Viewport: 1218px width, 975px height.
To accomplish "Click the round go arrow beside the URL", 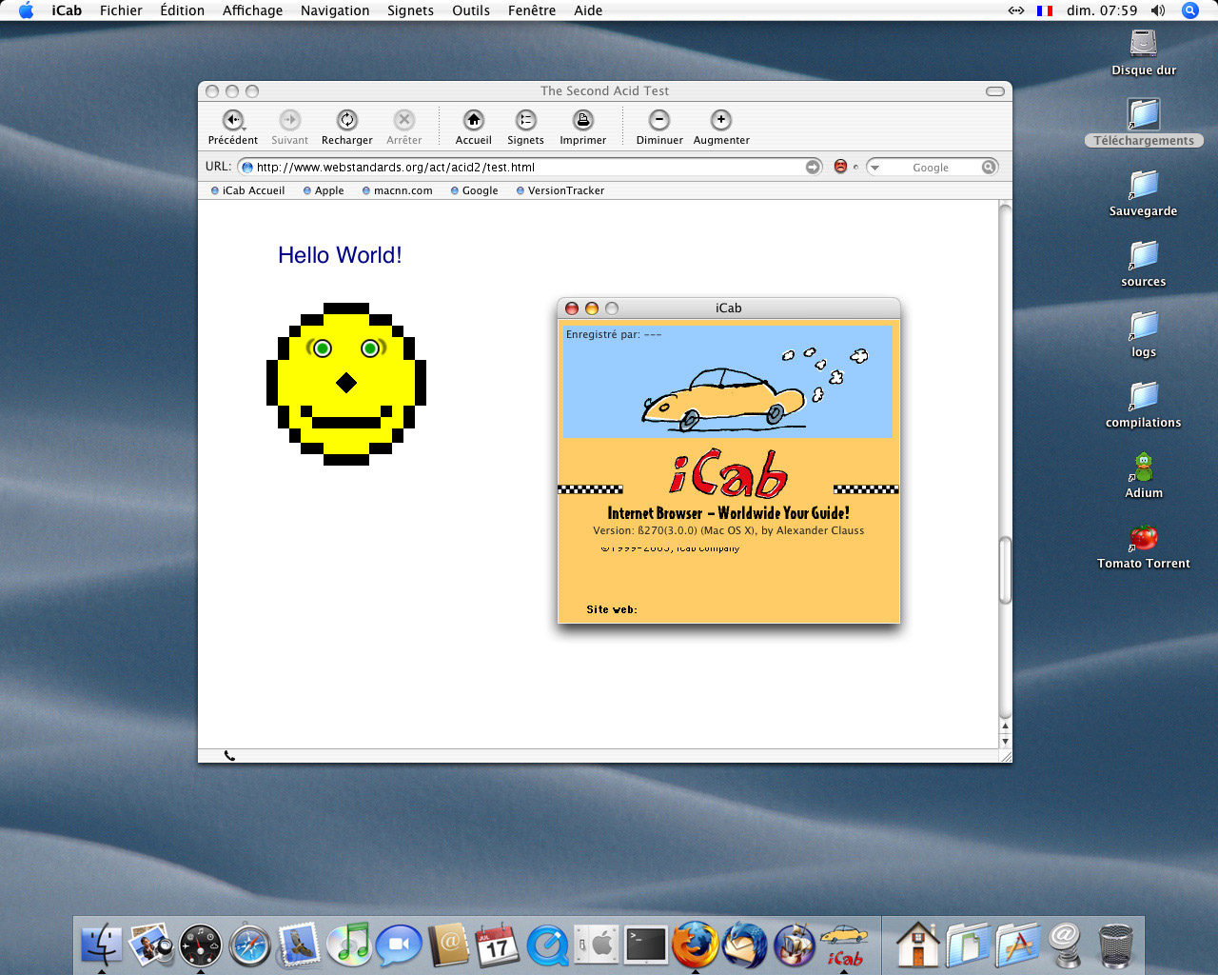I will pos(813,166).
